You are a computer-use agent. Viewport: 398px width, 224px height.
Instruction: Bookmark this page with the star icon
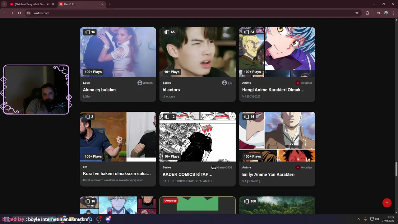[357, 13]
